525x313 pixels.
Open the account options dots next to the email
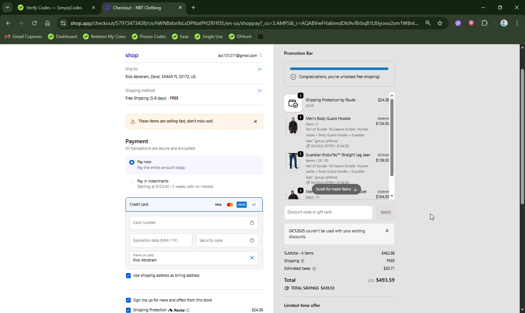tap(261, 56)
